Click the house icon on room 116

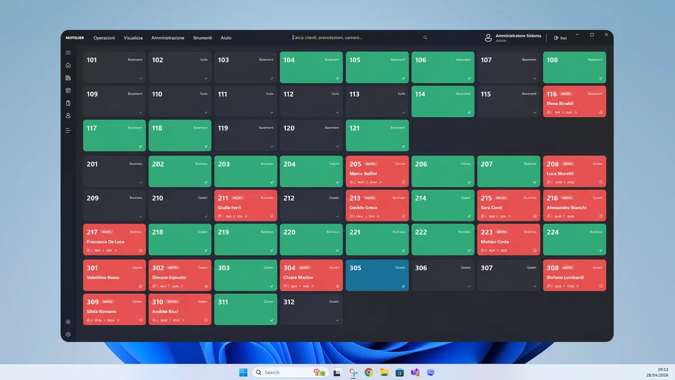click(x=601, y=112)
